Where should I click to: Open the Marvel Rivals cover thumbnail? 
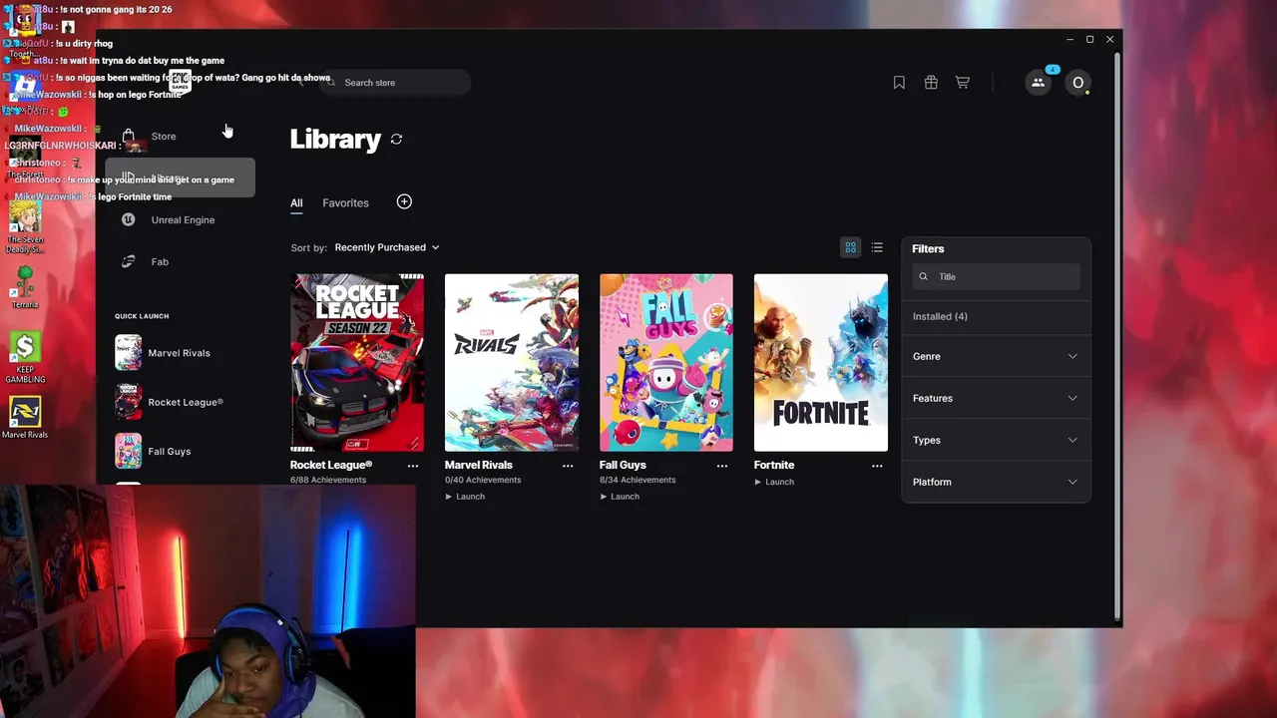pos(512,363)
